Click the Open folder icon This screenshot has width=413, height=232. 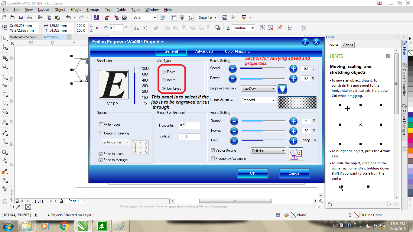(13, 18)
